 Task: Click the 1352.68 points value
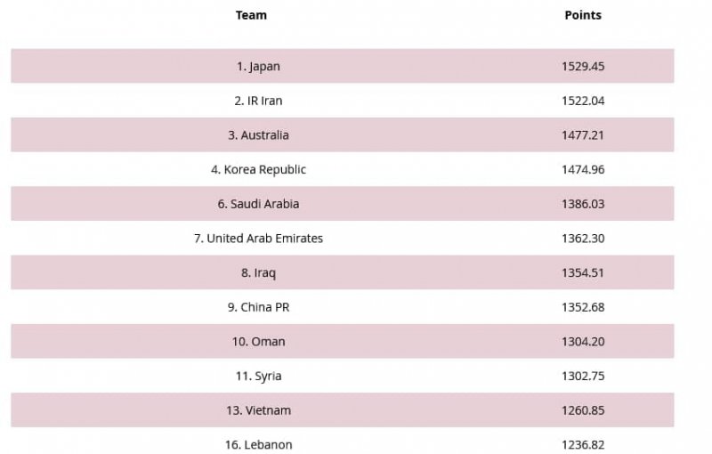583,307
